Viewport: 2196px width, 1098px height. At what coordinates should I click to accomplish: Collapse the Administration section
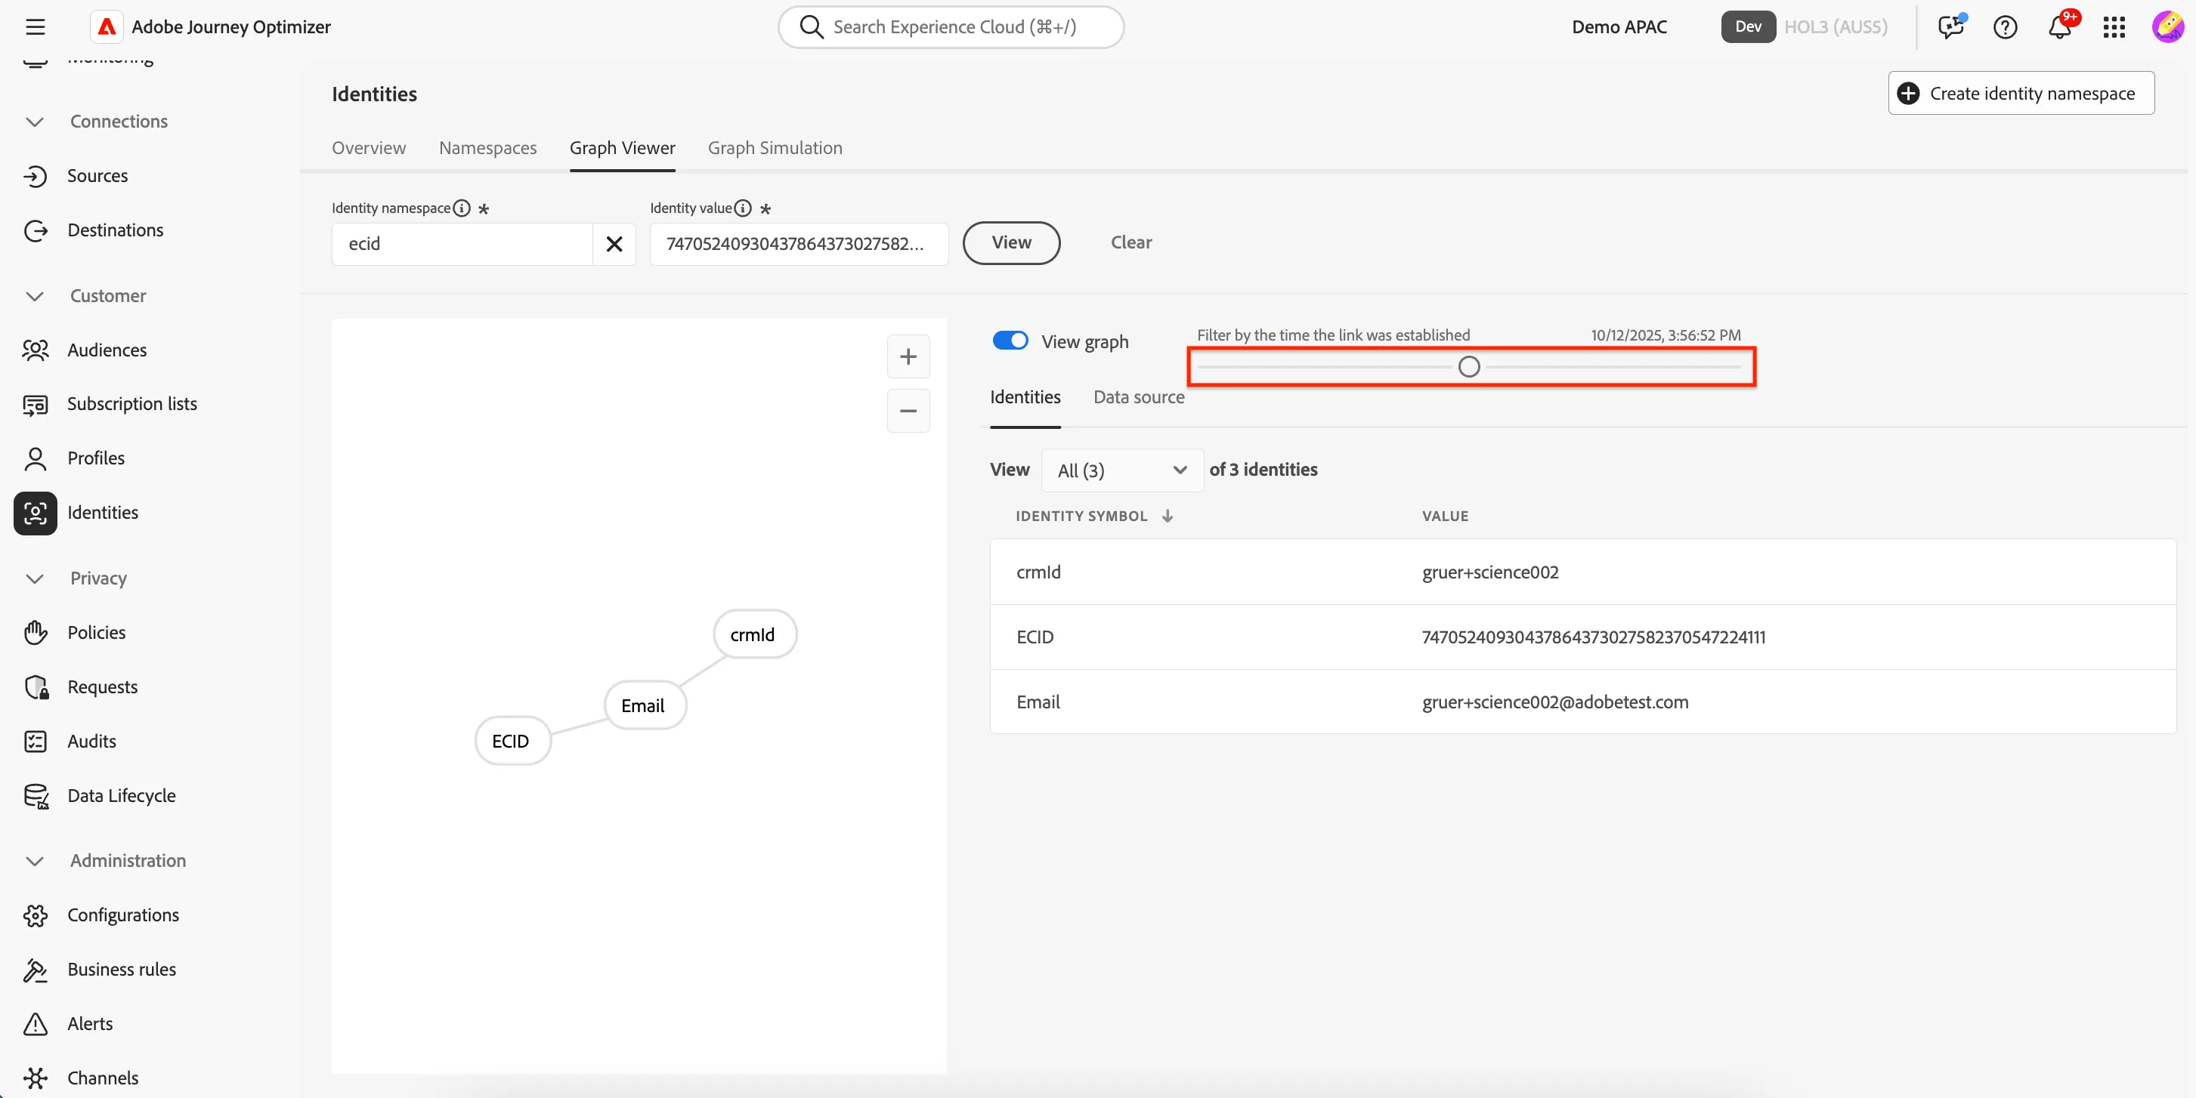[35, 861]
